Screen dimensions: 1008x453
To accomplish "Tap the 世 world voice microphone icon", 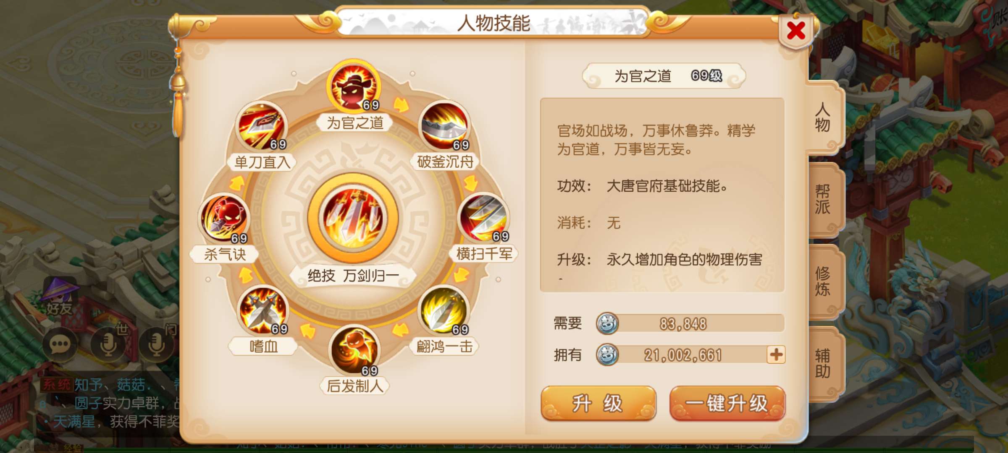I will click(108, 345).
